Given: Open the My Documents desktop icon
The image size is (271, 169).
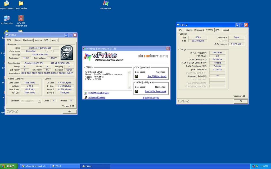Looking at the screenshot, I should (x=7, y=5).
